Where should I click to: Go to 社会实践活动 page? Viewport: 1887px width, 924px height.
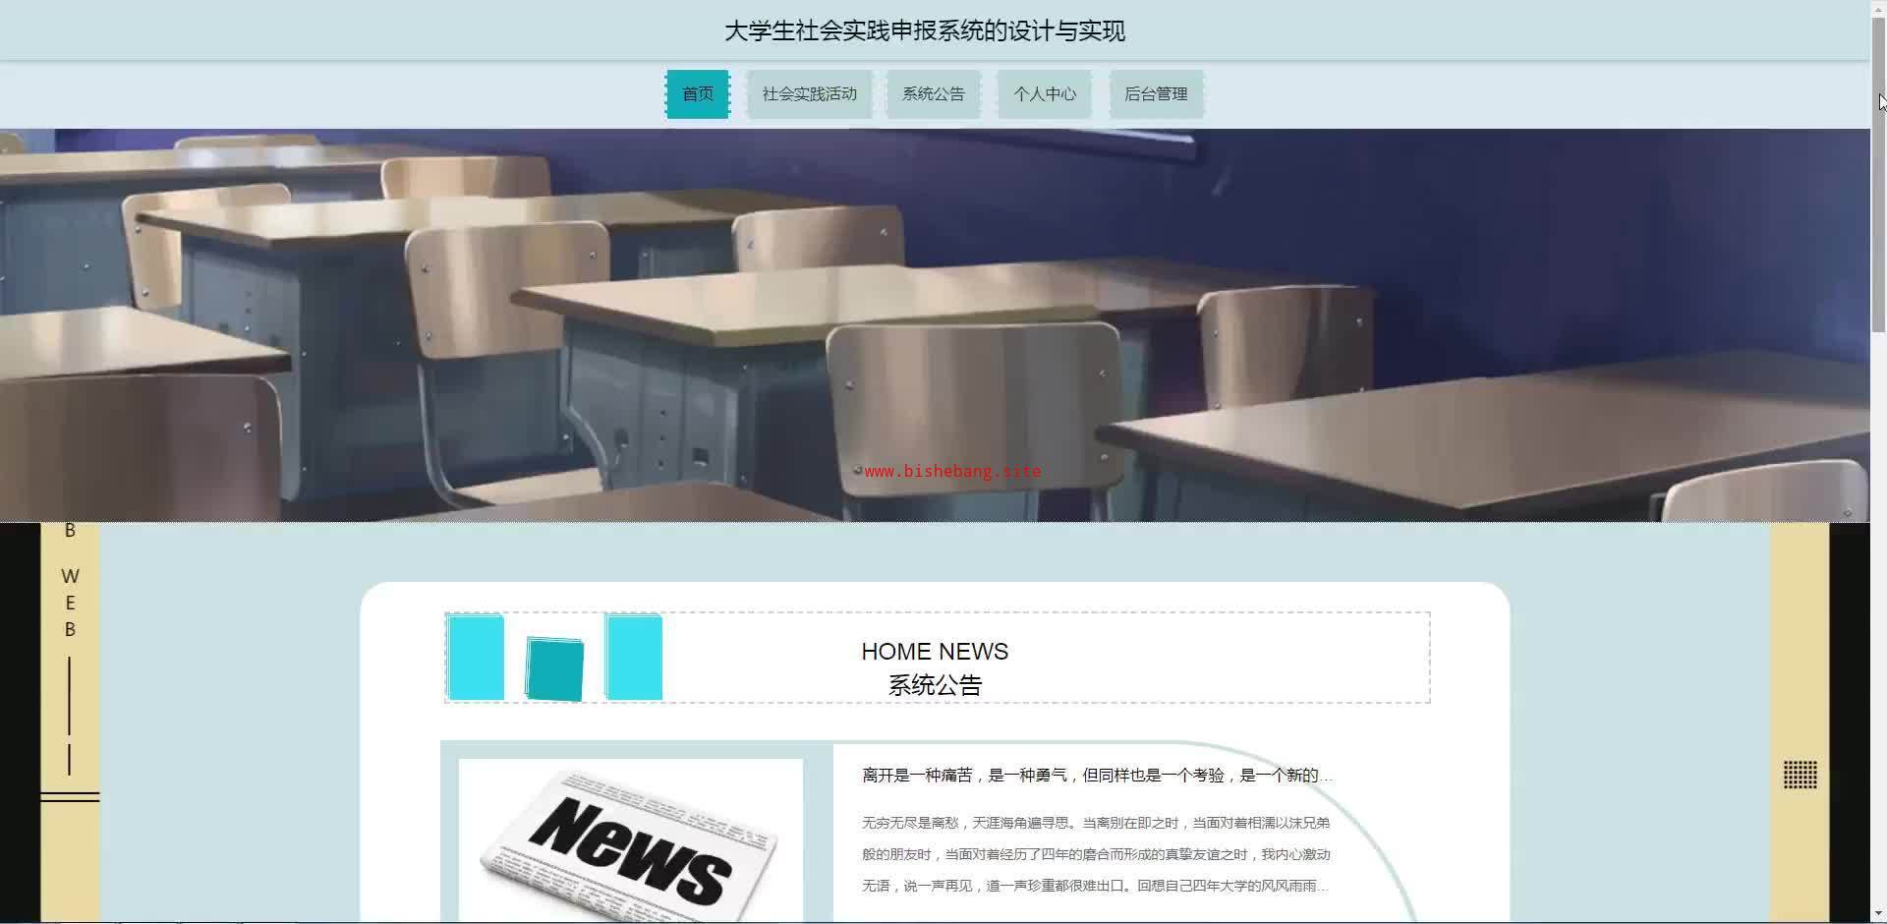point(809,94)
